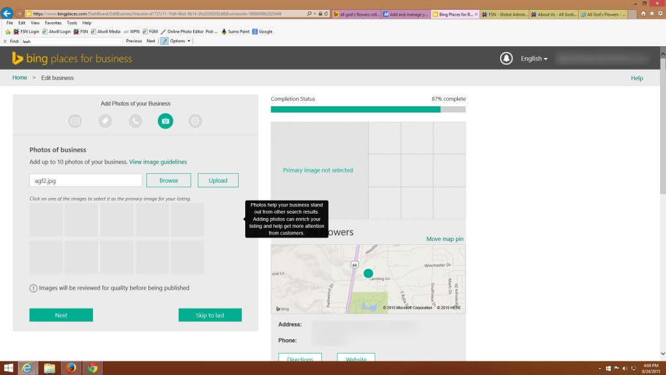The height and width of the screenshot is (375, 666).
Task: Click the business card step icon
Action: click(75, 120)
